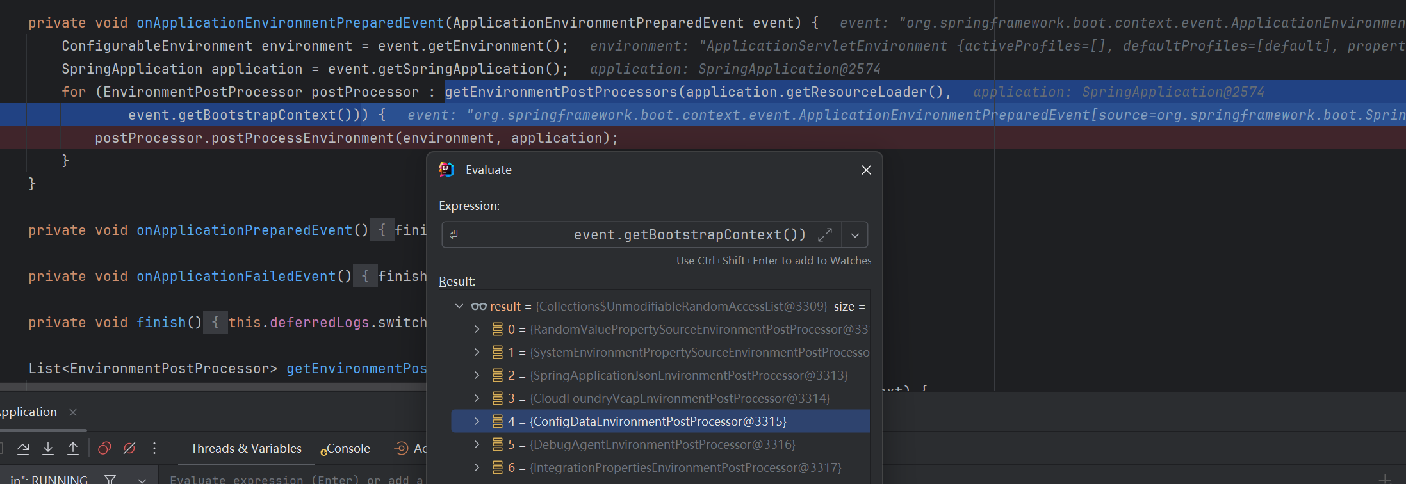Click the getEnvironmentPostProcessors call in the for loop
This screenshot has height=484, width=1406.
561,92
